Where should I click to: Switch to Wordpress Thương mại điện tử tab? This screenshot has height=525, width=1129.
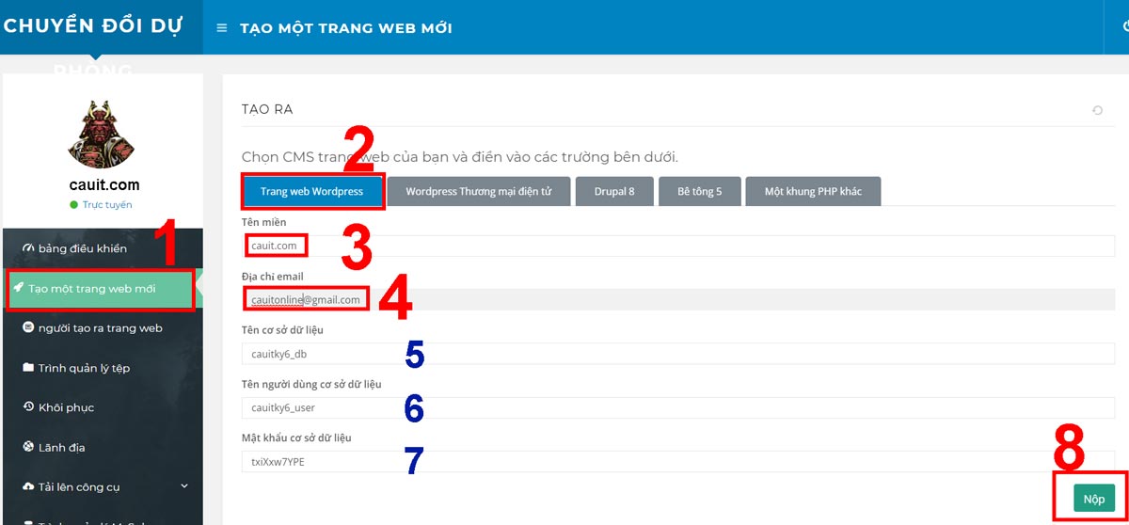point(478,192)
